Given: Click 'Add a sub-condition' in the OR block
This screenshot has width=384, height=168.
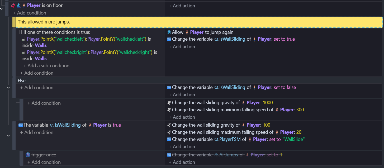Looking at the screenshot, I should click(x=46, y=66).
